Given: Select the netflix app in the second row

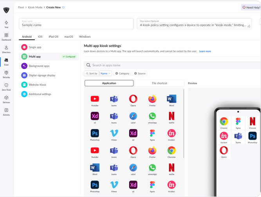Looking at the screenshot, I should (171, 117).
